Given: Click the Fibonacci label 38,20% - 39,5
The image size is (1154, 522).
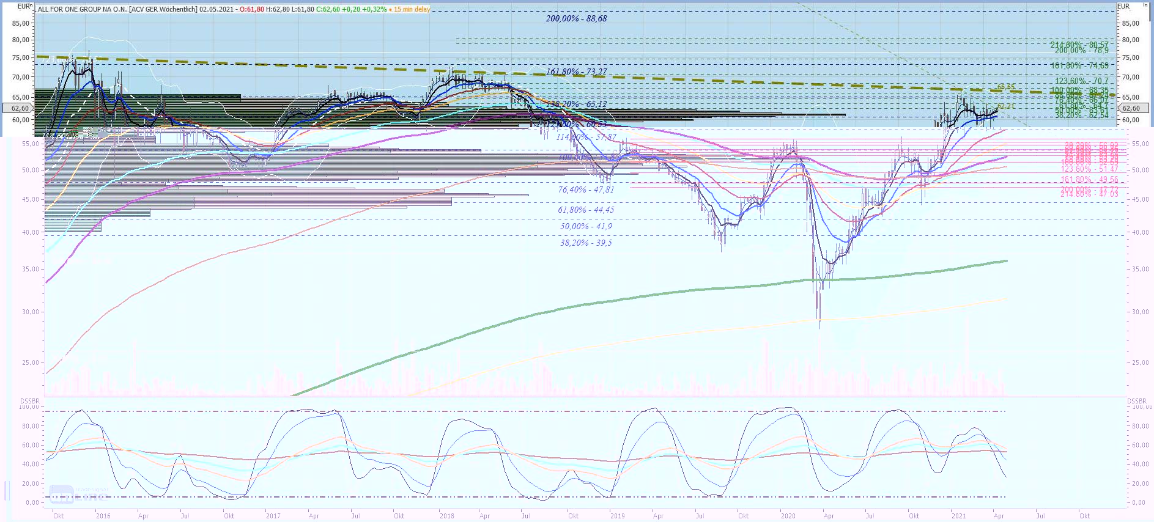Looking at the screenshot, I should coord(586,243).
